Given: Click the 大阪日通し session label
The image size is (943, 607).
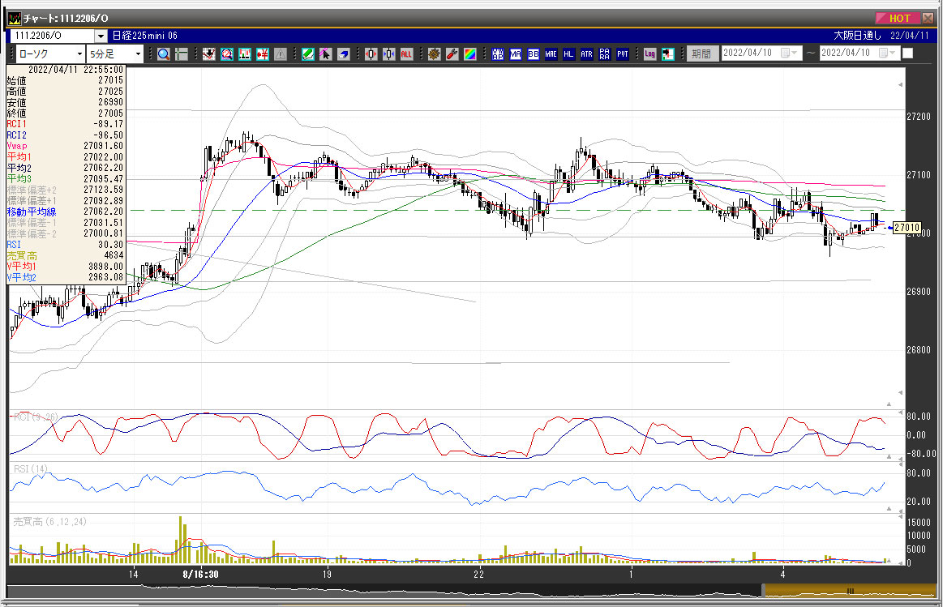Looking at the screenshot, I should pos(857,36).
